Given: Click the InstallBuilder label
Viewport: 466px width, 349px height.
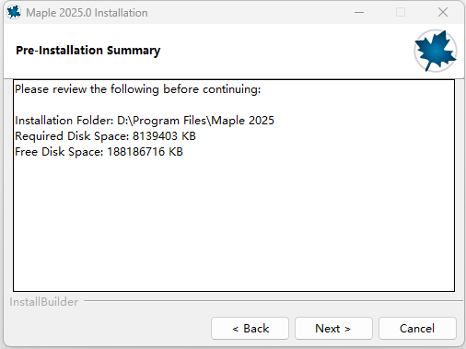Looking at the screenshot, I should click(x=44, y=302).
